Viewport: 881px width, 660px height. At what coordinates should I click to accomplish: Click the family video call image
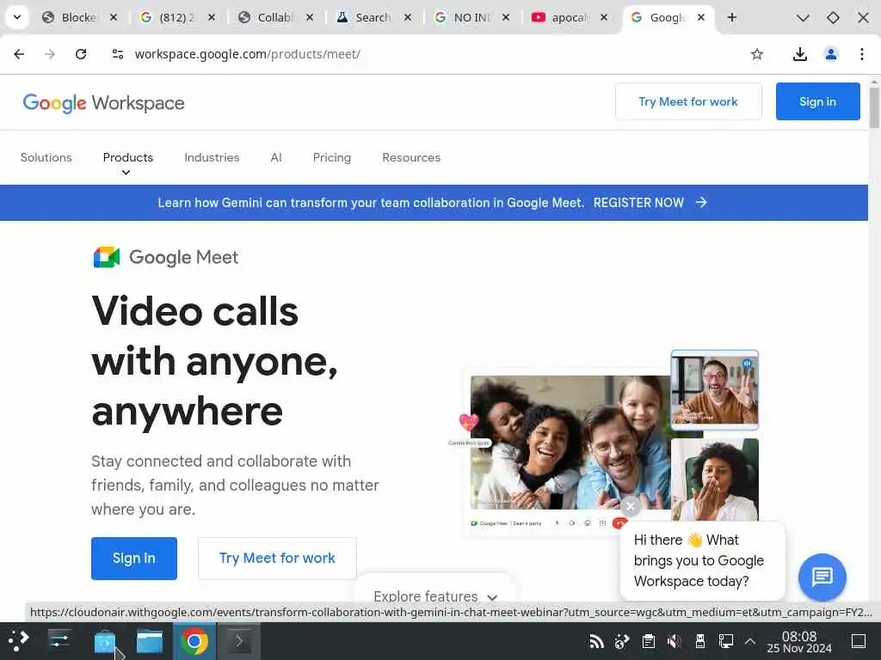(x=570, y=443)
